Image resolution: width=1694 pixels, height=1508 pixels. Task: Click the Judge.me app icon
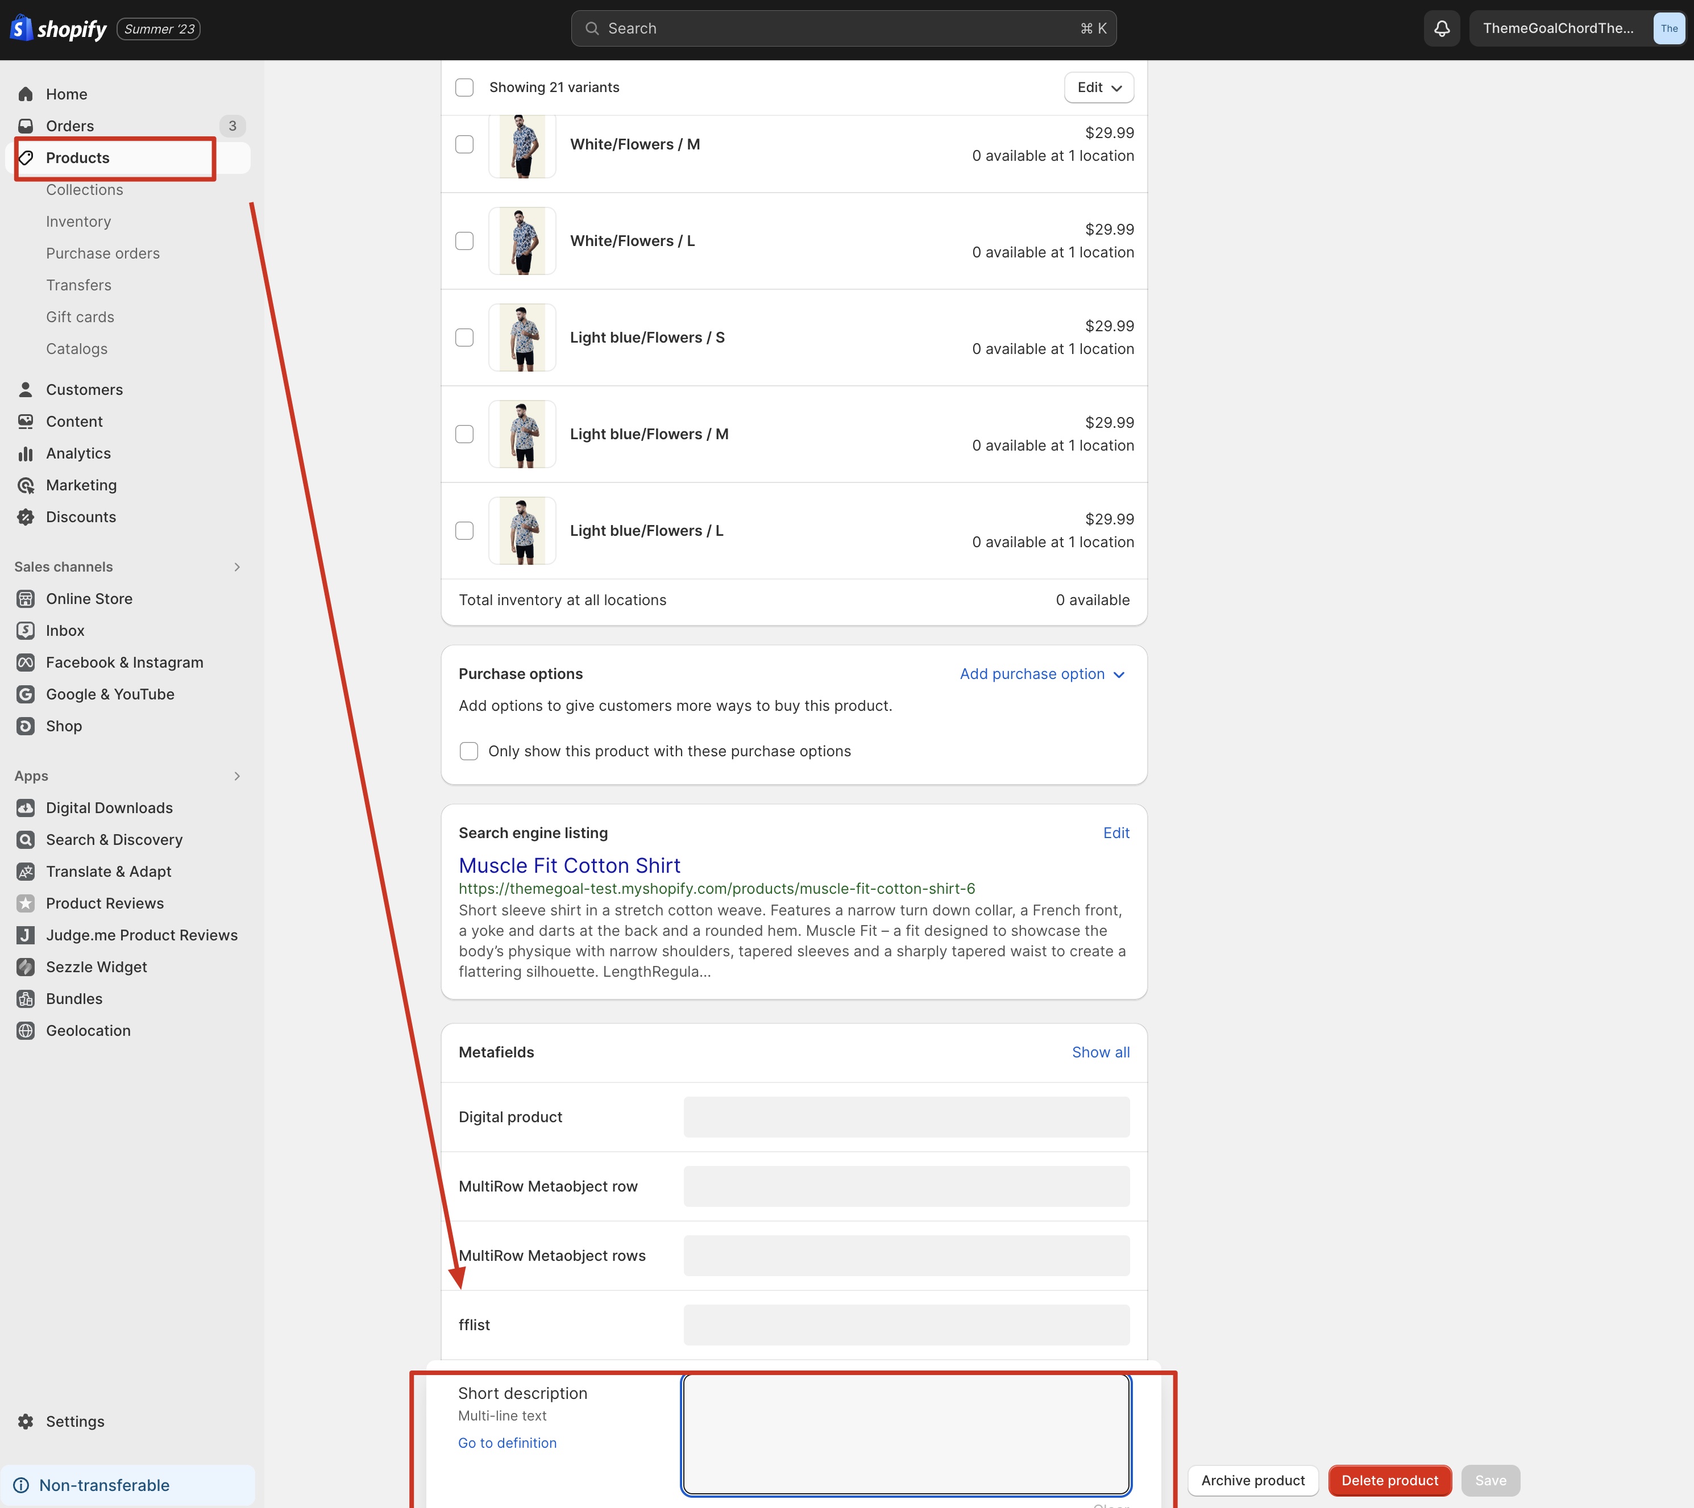tap(26, 935)
